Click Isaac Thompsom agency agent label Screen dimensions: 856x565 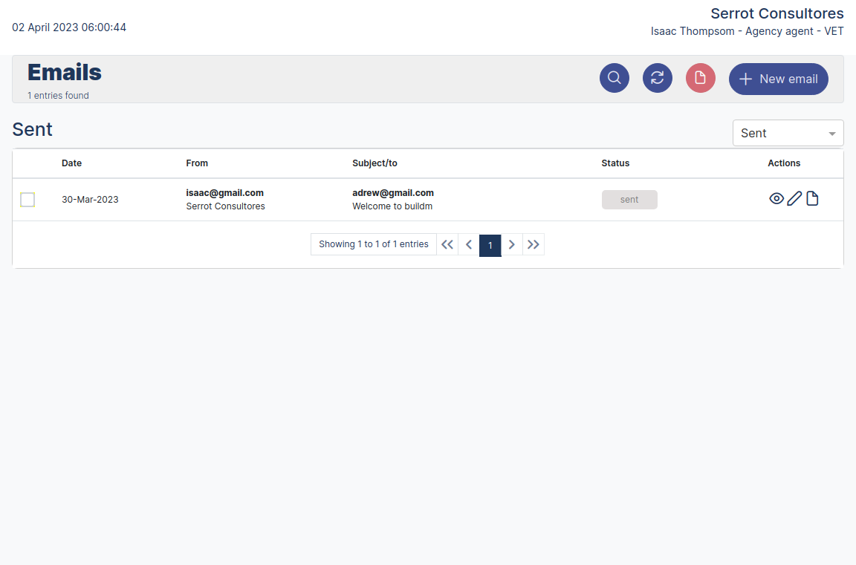748,31
